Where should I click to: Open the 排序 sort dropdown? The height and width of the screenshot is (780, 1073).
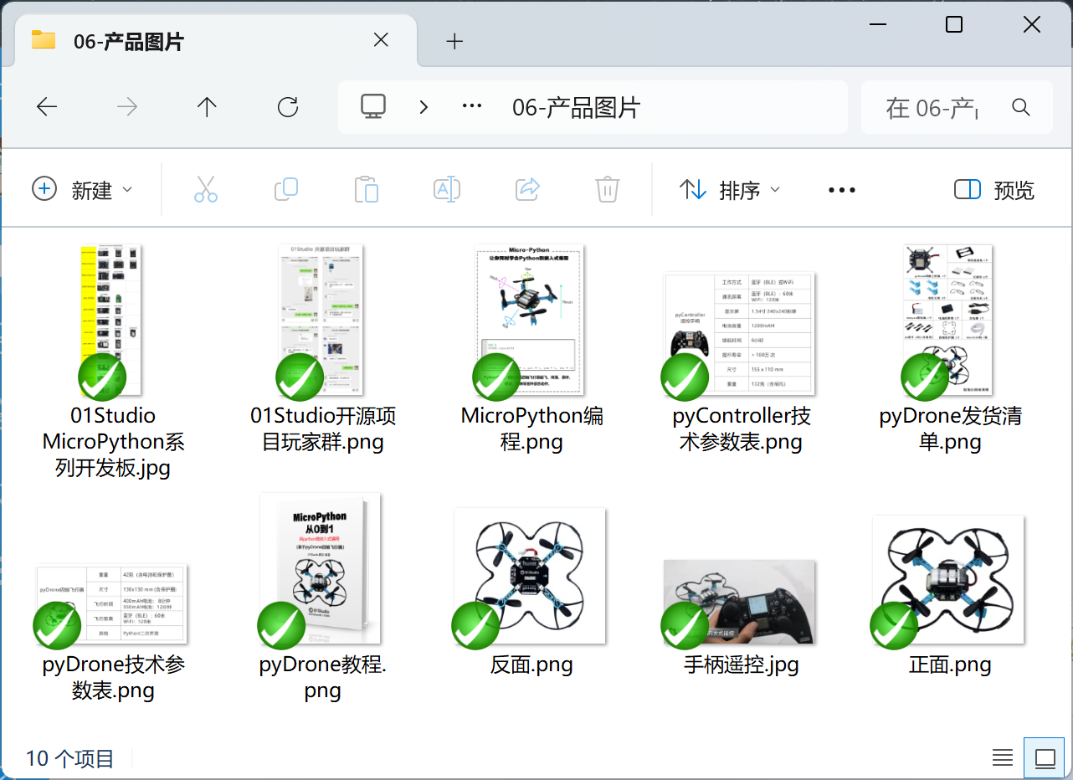click(730, 190)
